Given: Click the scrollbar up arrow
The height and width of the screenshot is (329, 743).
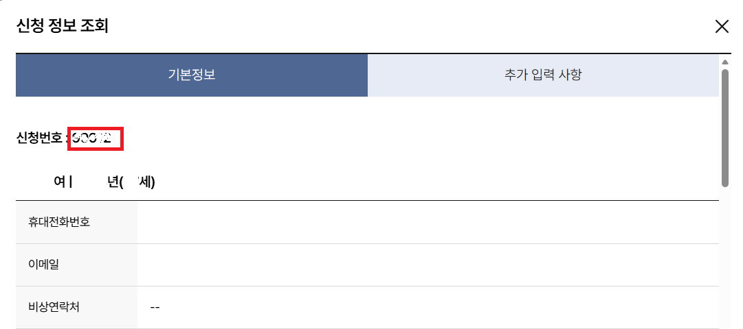Looking at the screenshot, I should [x=725, y=62].
